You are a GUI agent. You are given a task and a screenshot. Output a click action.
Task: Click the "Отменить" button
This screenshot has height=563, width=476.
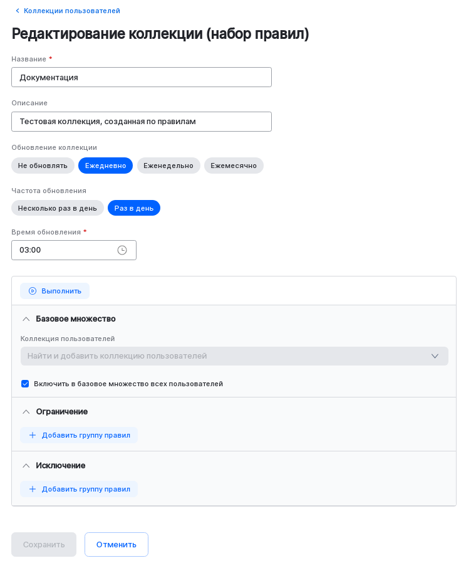point(116,544)
